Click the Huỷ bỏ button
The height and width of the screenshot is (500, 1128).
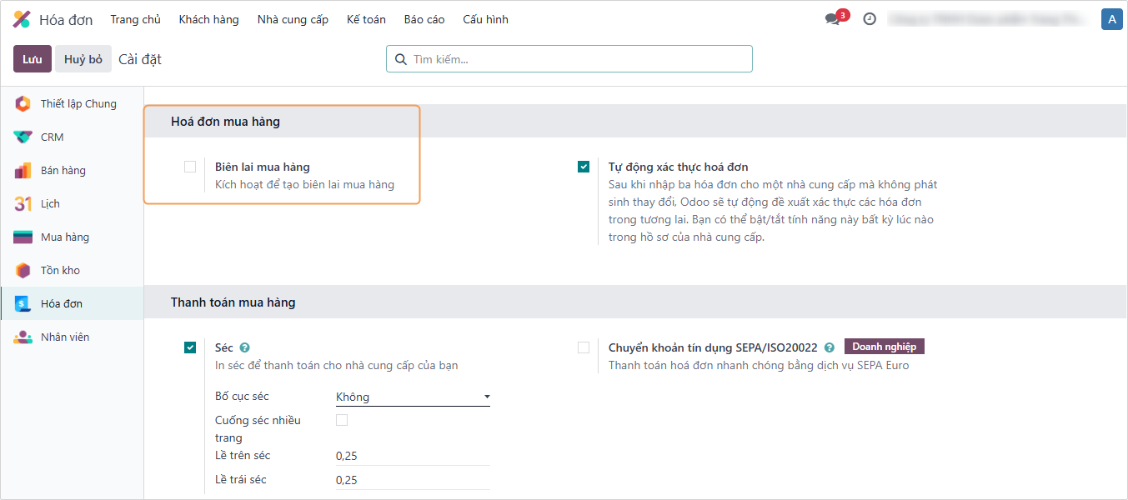pos(83,59)
